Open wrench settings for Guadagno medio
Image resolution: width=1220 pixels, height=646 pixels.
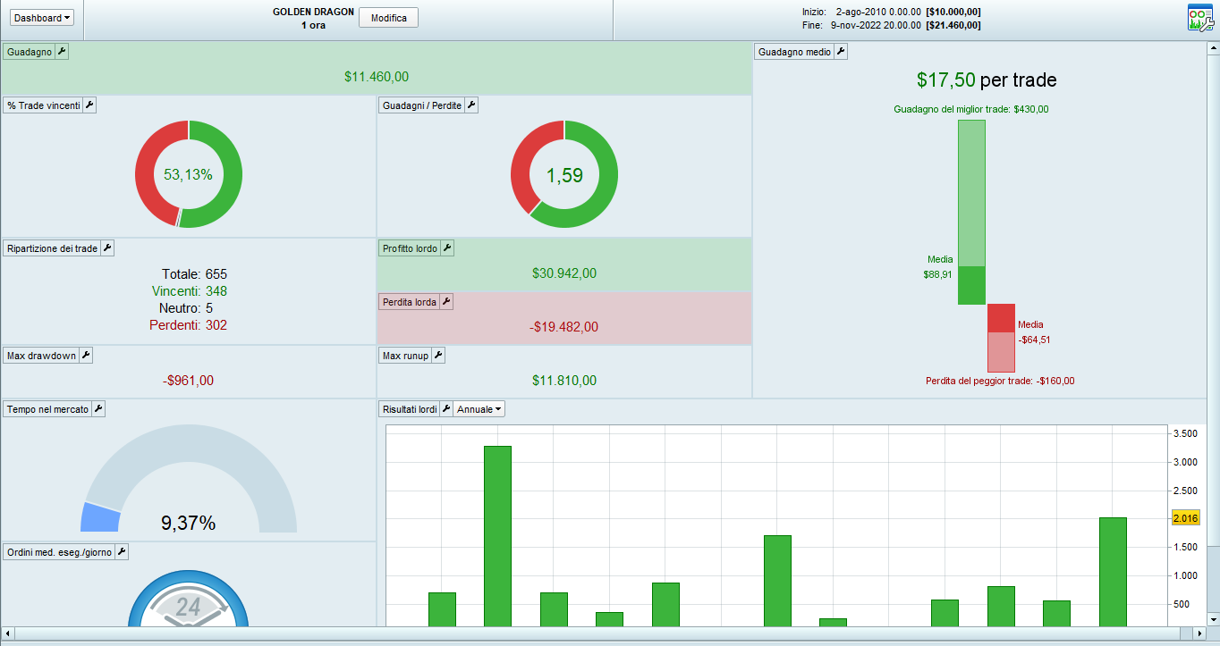841,52
